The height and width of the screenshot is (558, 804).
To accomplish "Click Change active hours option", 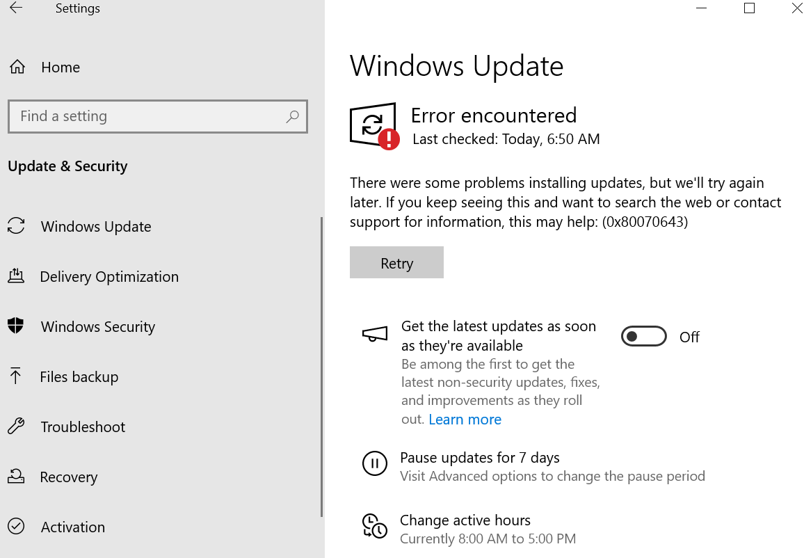I will pos(465,520).
